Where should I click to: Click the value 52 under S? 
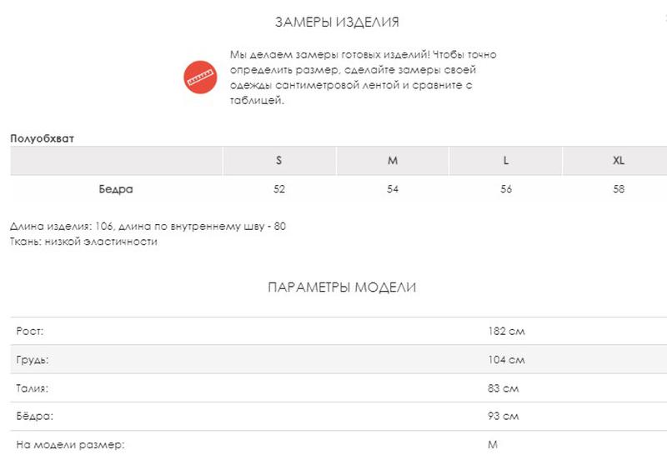(x=279, y=189)
